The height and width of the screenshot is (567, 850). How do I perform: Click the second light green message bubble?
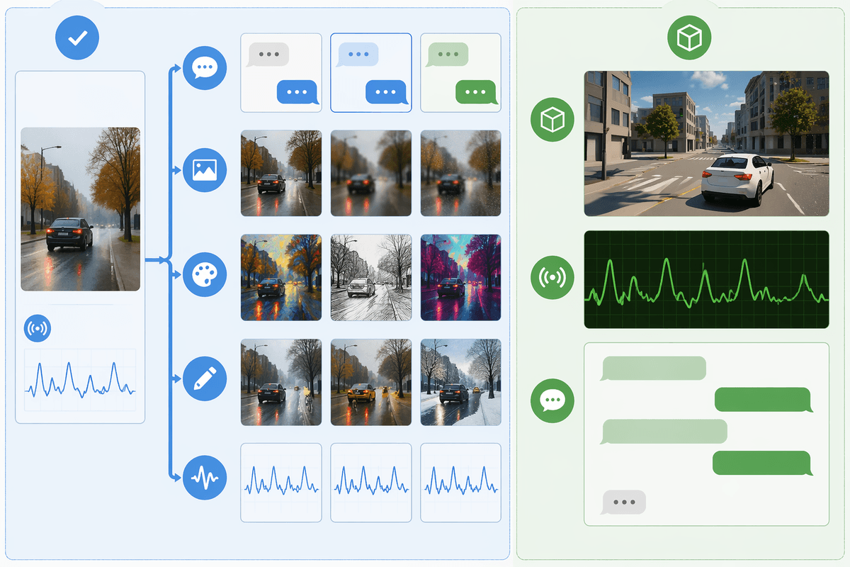click(x=664, y=432)
